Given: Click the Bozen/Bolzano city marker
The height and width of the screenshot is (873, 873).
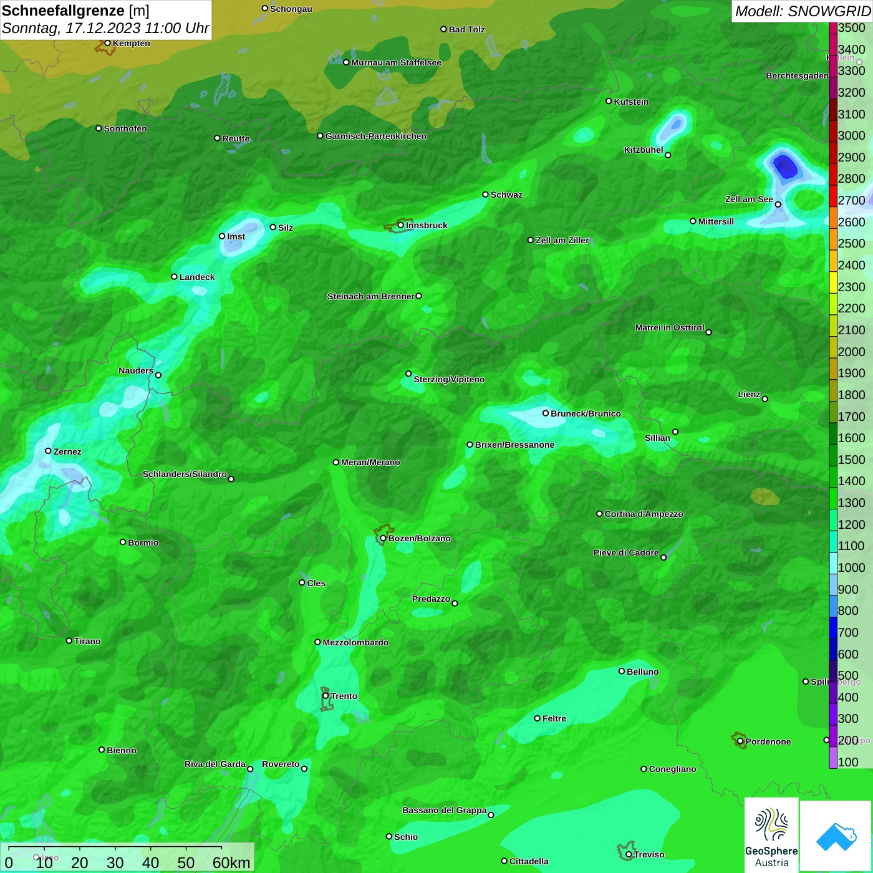Looking at the screenshot, I should click(383, 538).
